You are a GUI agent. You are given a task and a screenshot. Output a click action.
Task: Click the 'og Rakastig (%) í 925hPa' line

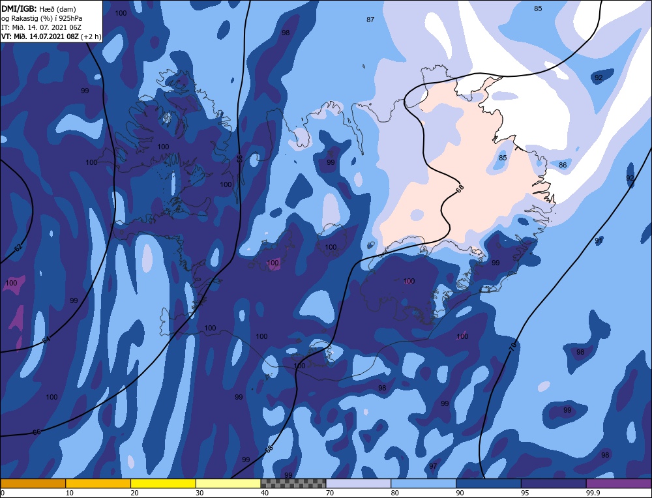[x=42, y=18]
